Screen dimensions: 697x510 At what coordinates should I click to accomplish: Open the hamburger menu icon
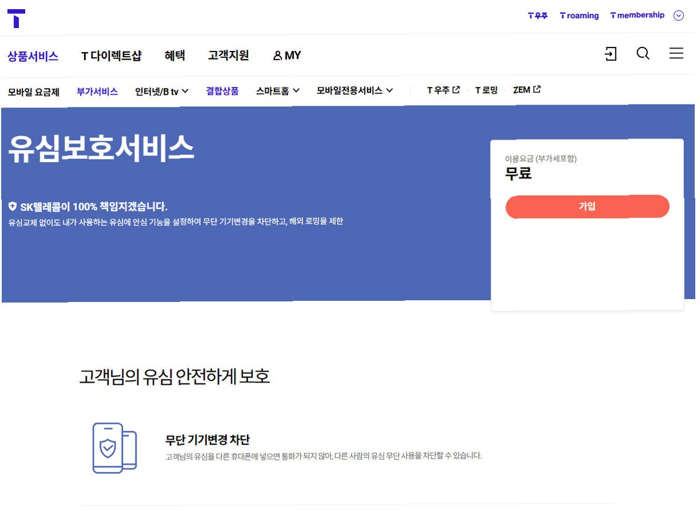tap(676, 54)
